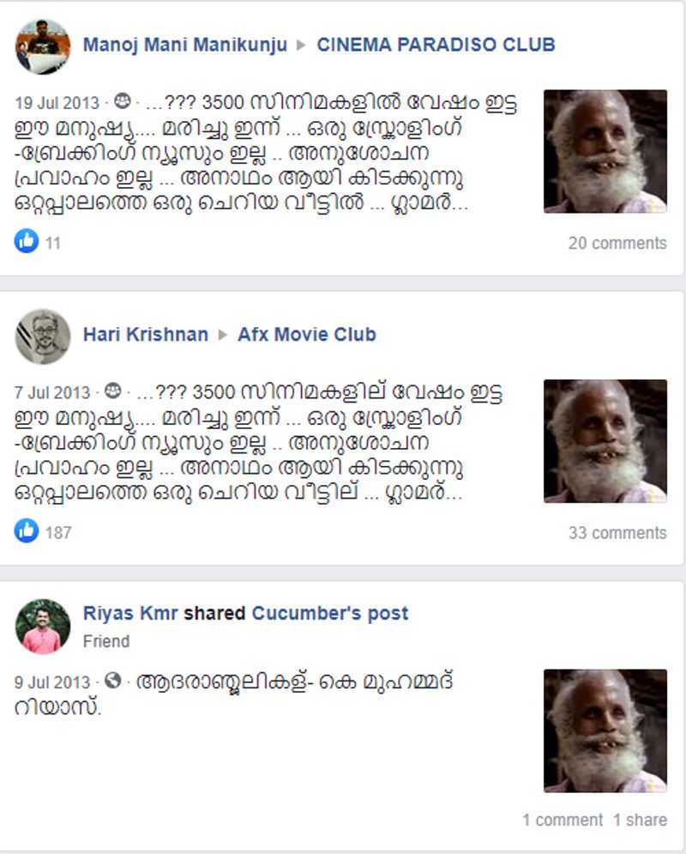Viewport: 686px width, 854px height.
Task: Open the CINEMA PARADISO CLUB group link
Action: (x=436, y=45)
